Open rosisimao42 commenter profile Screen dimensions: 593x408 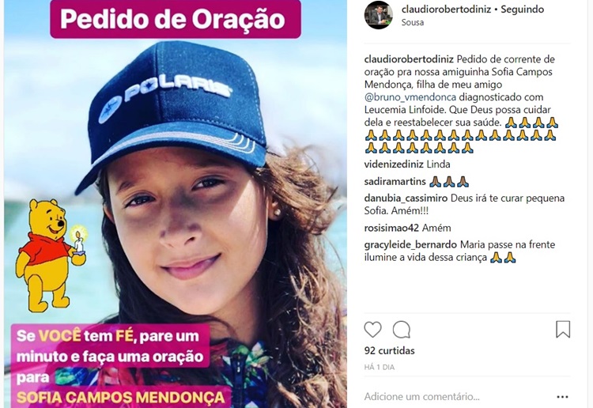[391, 228]
